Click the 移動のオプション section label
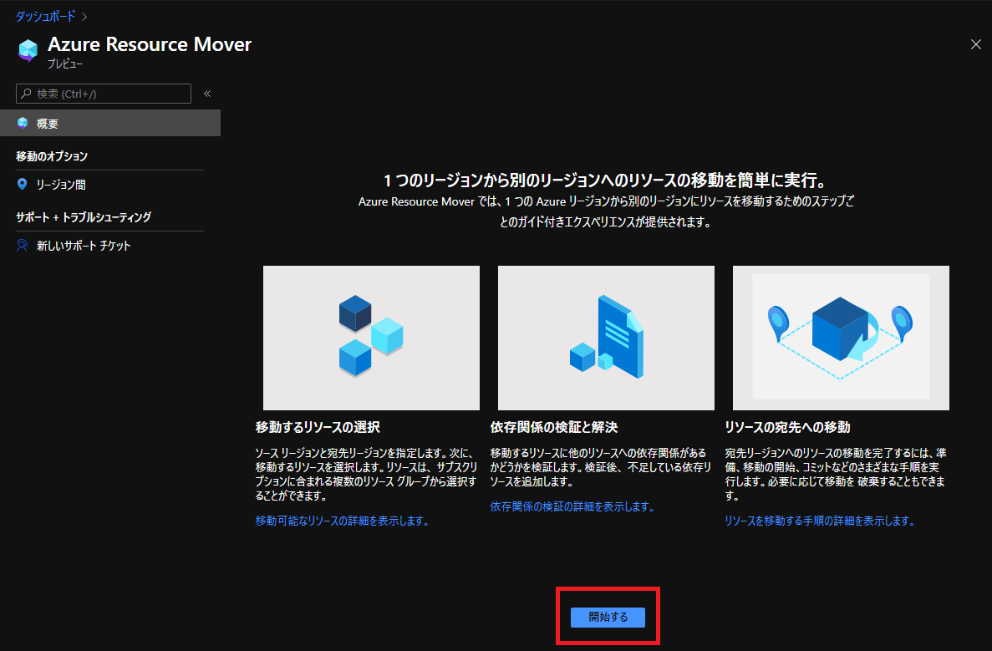992x651 pixels. pyautogui.click(x=52, y=156)
